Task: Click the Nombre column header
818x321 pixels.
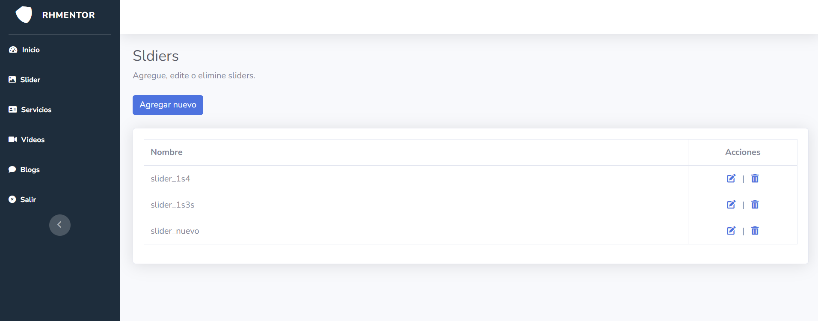Action: click(166, 152)
